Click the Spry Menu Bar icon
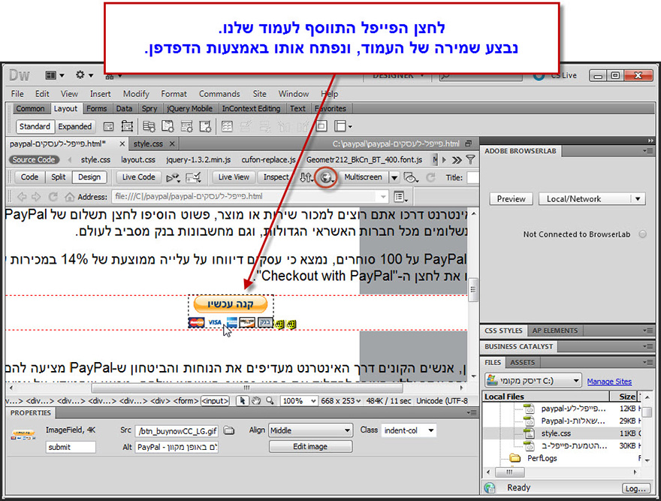Viewport: 661px width, 501px height. point(149,126)
